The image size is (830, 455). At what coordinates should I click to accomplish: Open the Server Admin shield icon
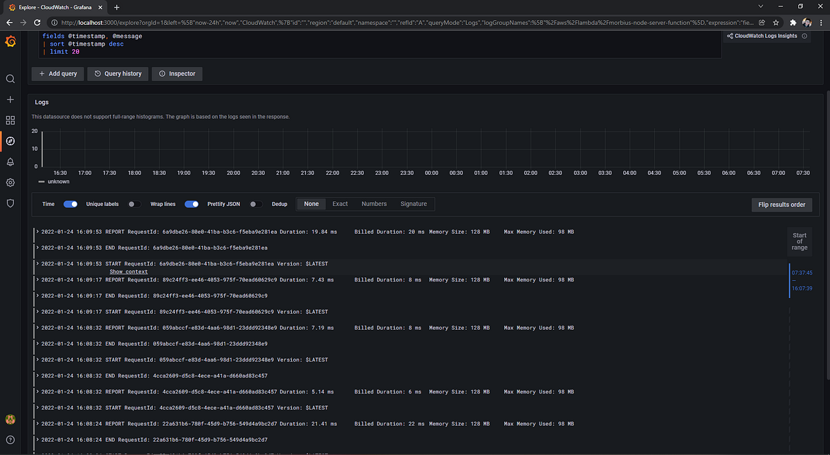point(10,201)
